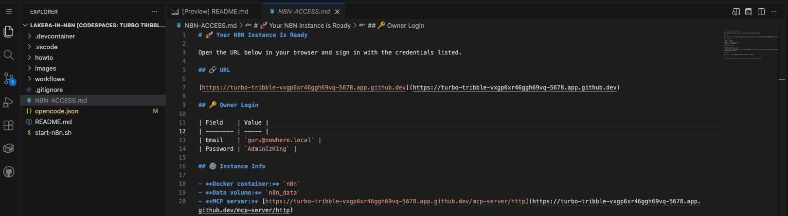Expand the .devcontainer folder
This screenshot has width=788, height=216.
pos(93,36)
